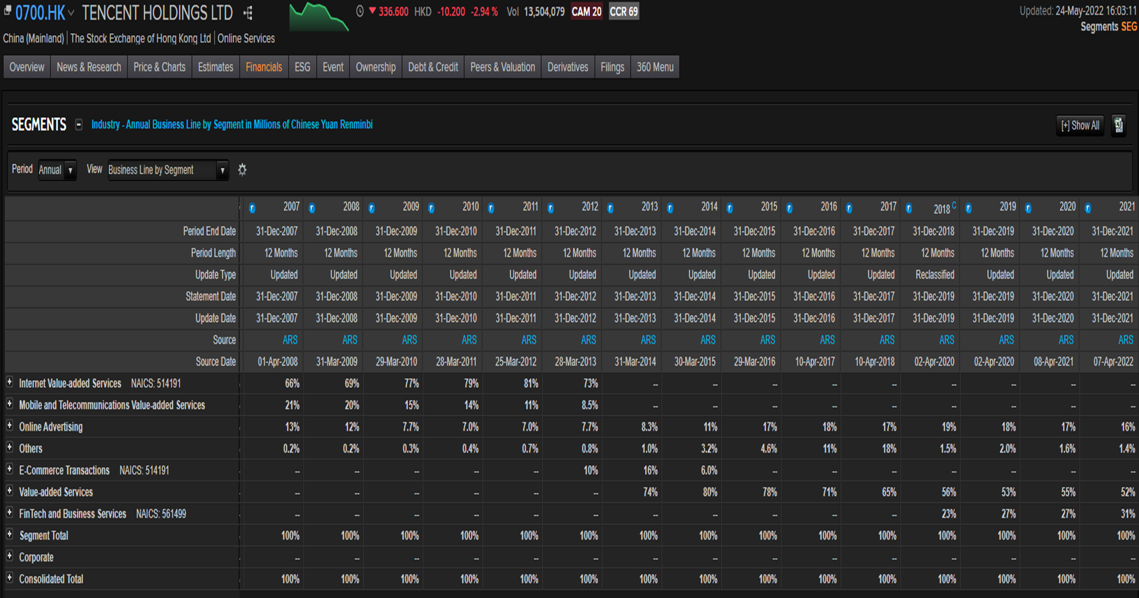Click the info icon for year 2011
Image resolution: width=1139 pixels, height=598 pixels.
coord(491,208)
